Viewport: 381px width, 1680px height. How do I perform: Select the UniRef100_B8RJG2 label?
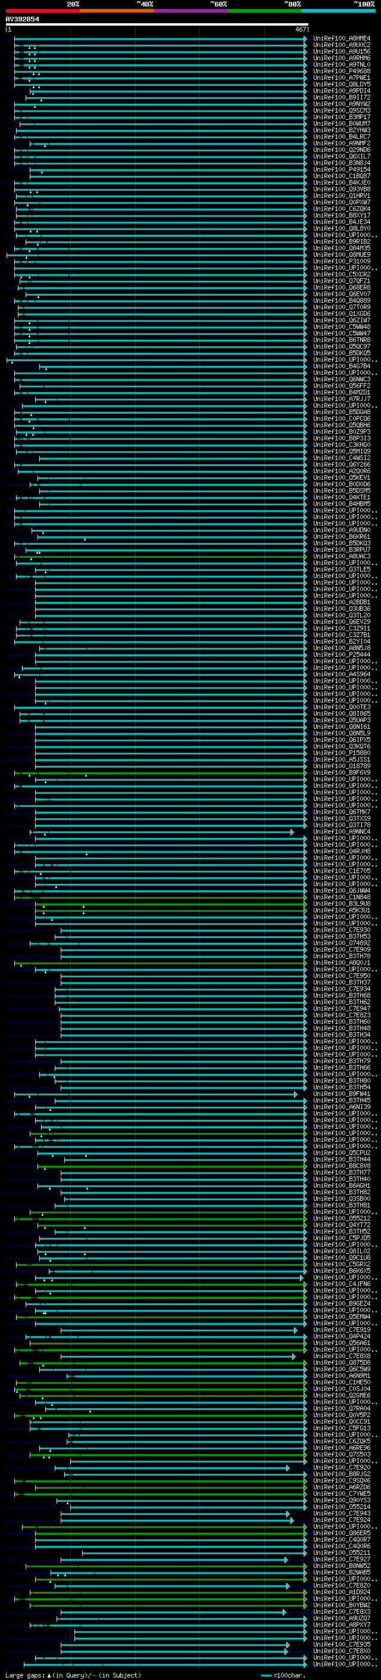342,1474
